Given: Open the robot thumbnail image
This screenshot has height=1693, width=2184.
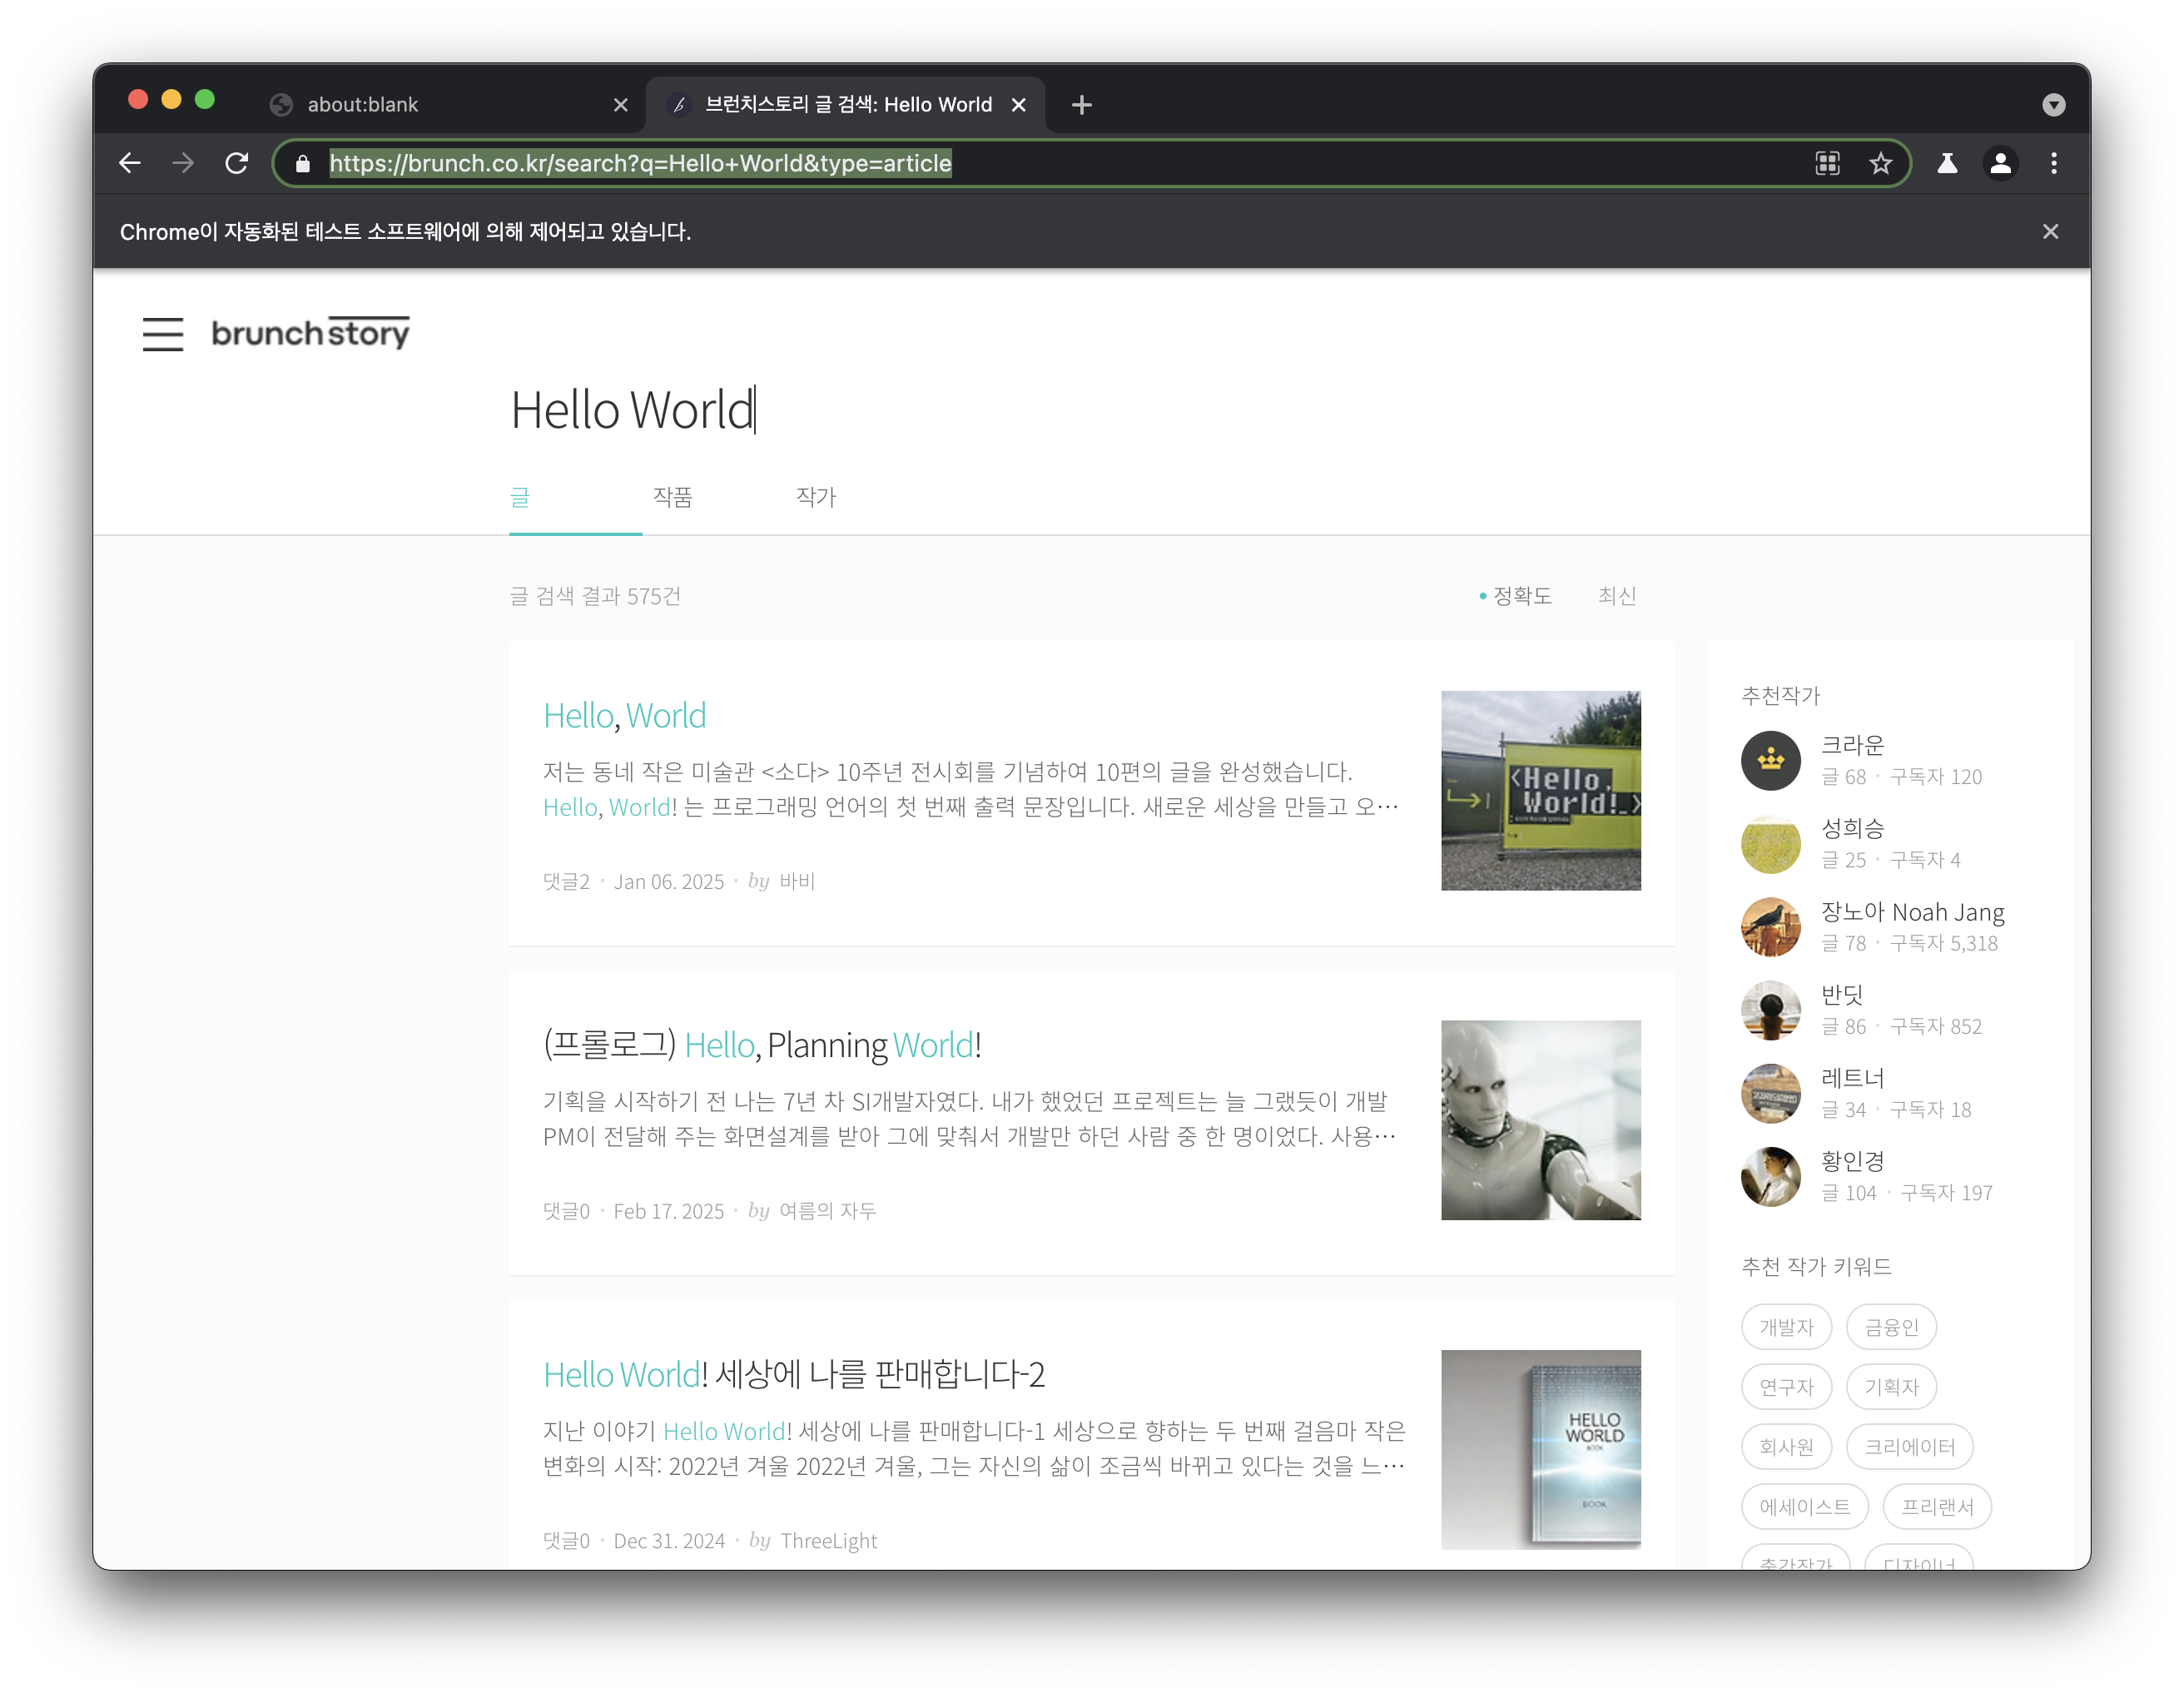Looking at the screenshot, I should tap(1540, 1120).
